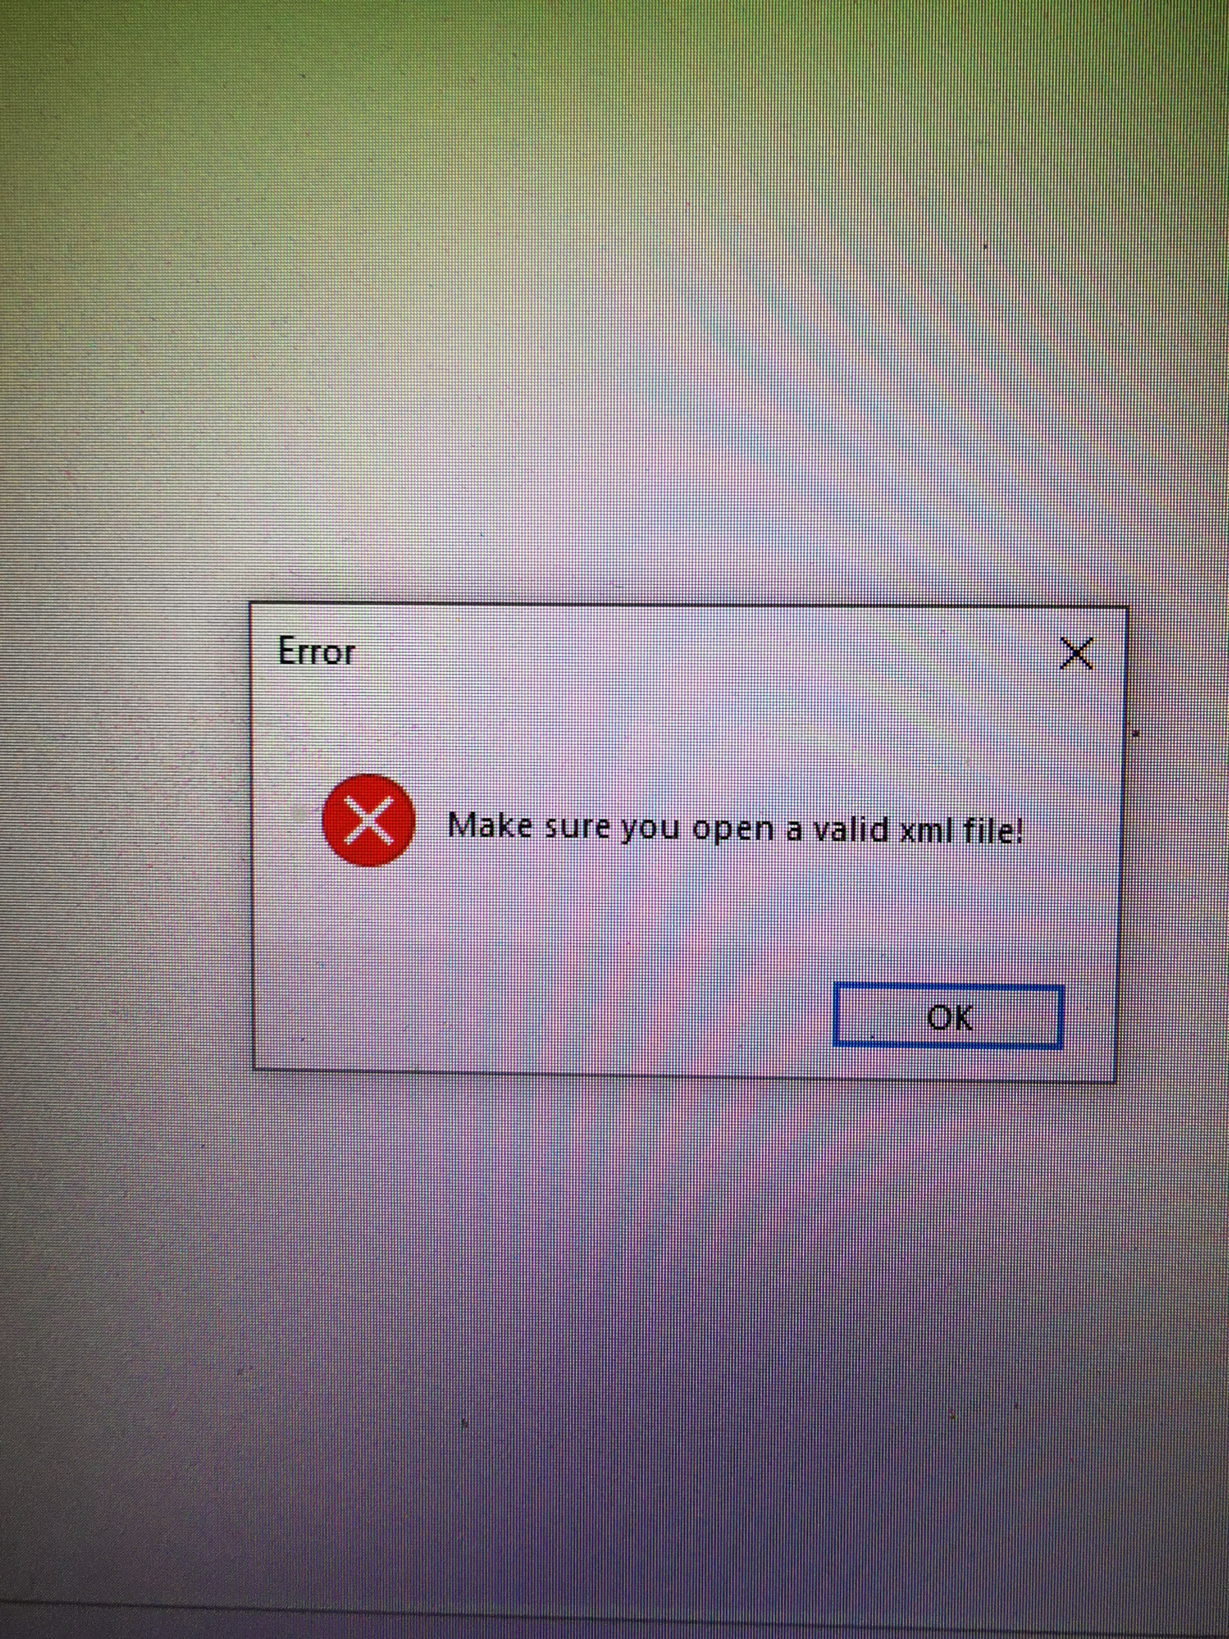Click the blank background left of the dialog

click(122, 837)
